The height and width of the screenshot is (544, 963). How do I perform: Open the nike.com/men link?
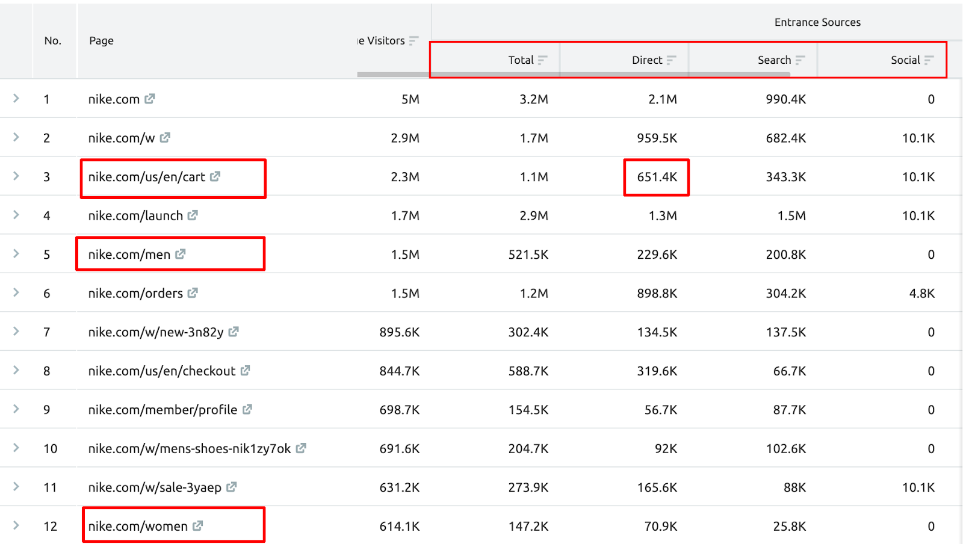(129, 255)
